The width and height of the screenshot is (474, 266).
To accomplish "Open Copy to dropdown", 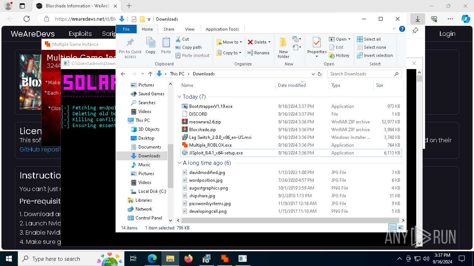I will pos(229,53).
